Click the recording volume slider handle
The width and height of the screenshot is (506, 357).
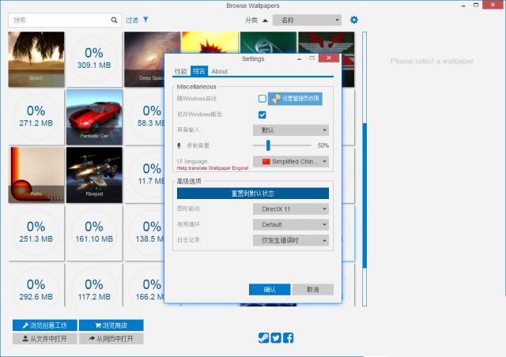tap(269, 145)
